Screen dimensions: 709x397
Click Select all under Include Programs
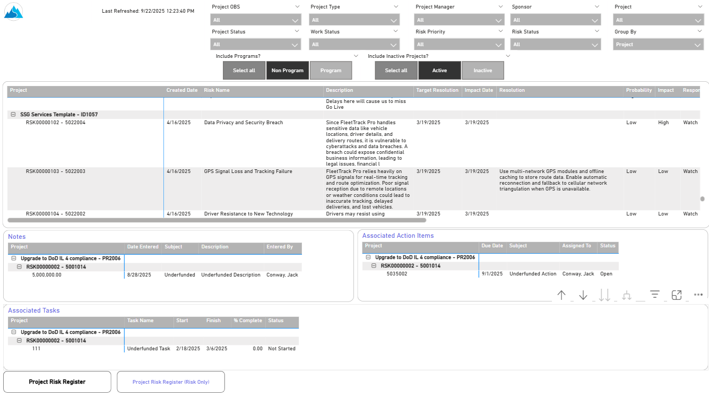[x=244, y=71]
